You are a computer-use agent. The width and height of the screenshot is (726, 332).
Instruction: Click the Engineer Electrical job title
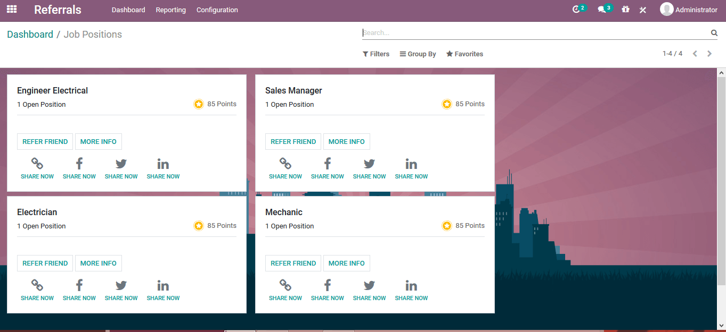[x=52, y=91]
